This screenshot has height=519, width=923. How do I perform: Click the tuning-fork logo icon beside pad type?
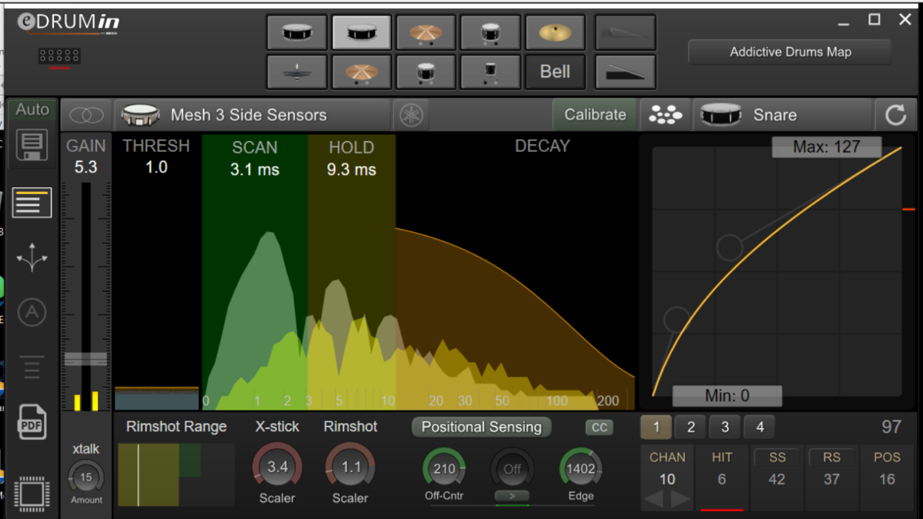(x=411, y=115)
